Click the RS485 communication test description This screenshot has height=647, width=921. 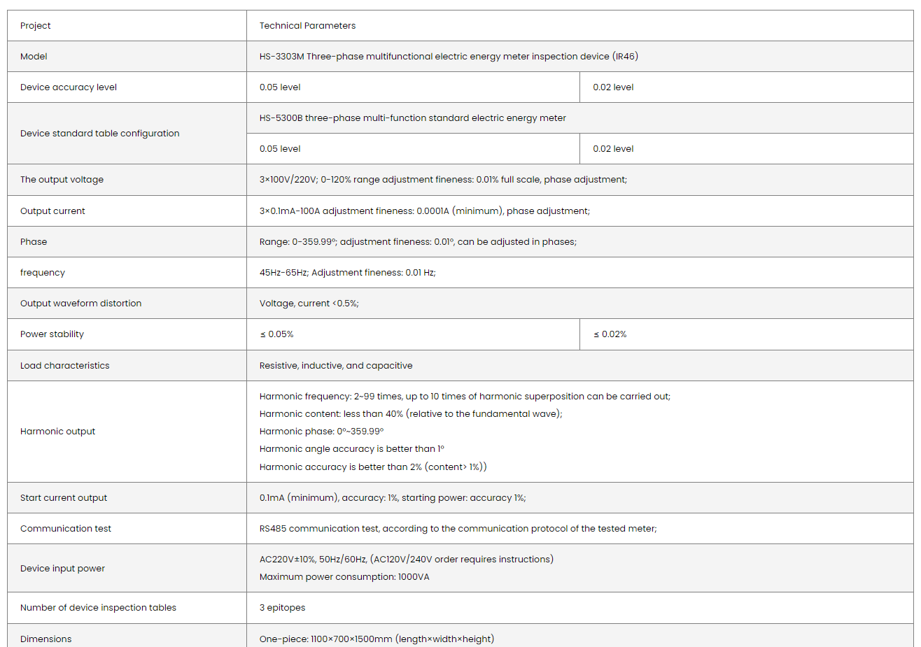pos(458,529)
